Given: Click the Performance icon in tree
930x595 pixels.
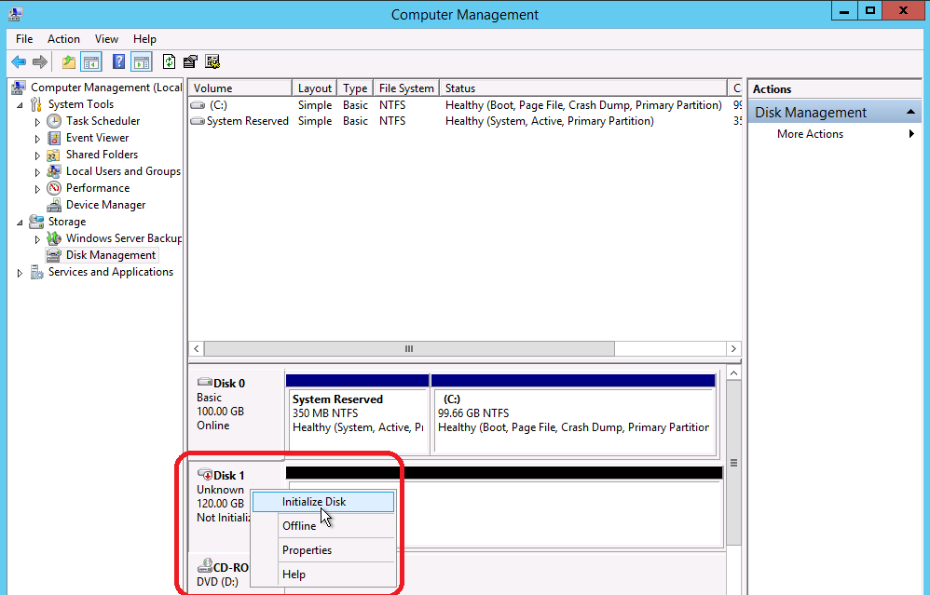Looking at the screenshot, I should pyautogui.click(x=54, y=188).
